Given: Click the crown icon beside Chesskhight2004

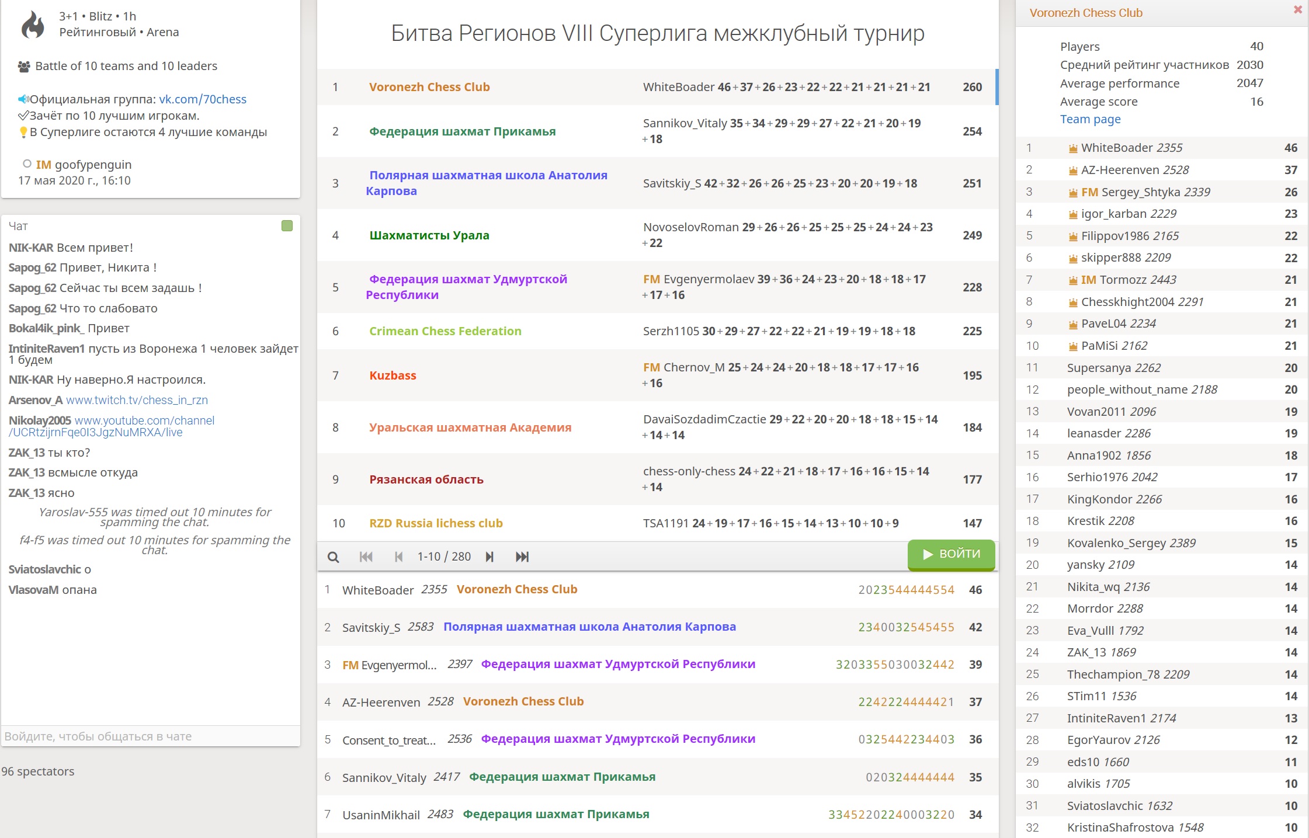Looking at the screenshot, I should [x=1073, y=302].
